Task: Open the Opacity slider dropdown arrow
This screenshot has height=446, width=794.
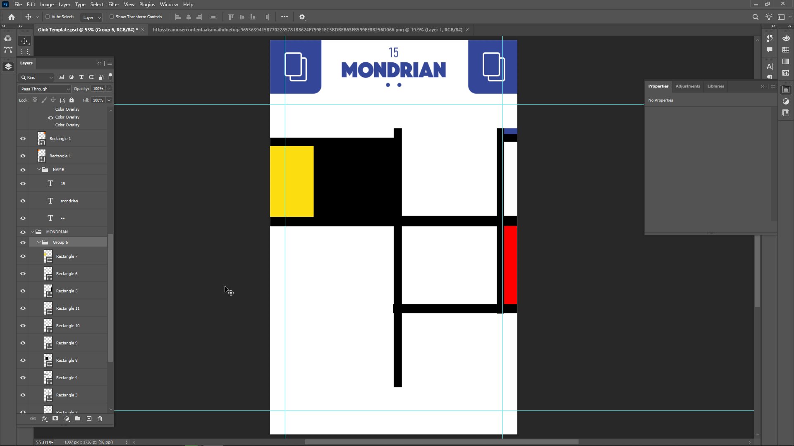Action: 109,89
